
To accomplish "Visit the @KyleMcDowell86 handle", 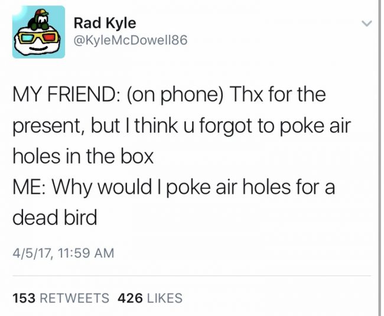I will point(131,40).
